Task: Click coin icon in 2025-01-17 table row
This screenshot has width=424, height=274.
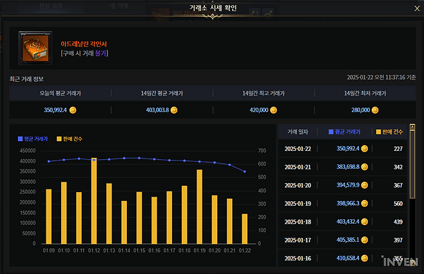Action: [365, 240]
